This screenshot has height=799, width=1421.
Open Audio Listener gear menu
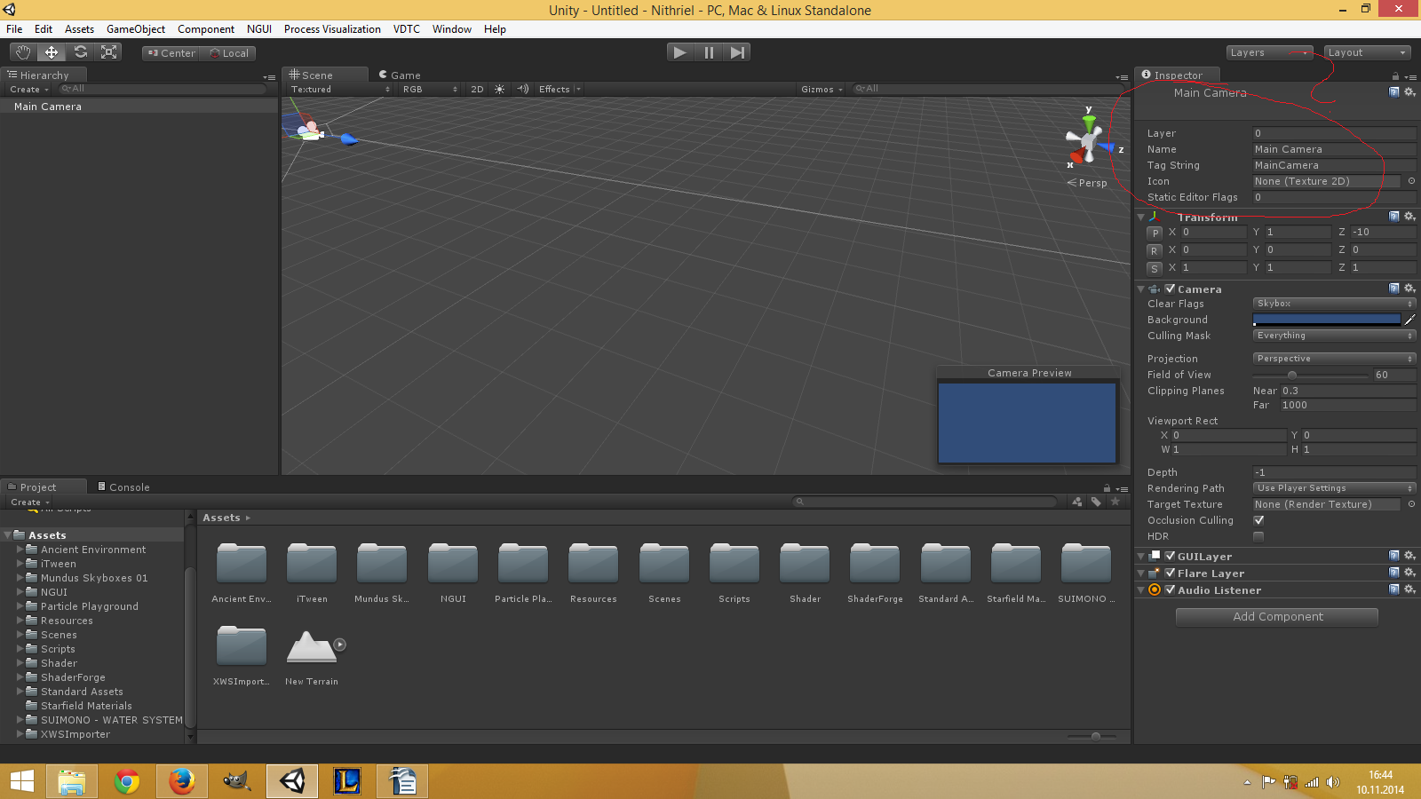pyautogui.click(x=1409, y=589)
